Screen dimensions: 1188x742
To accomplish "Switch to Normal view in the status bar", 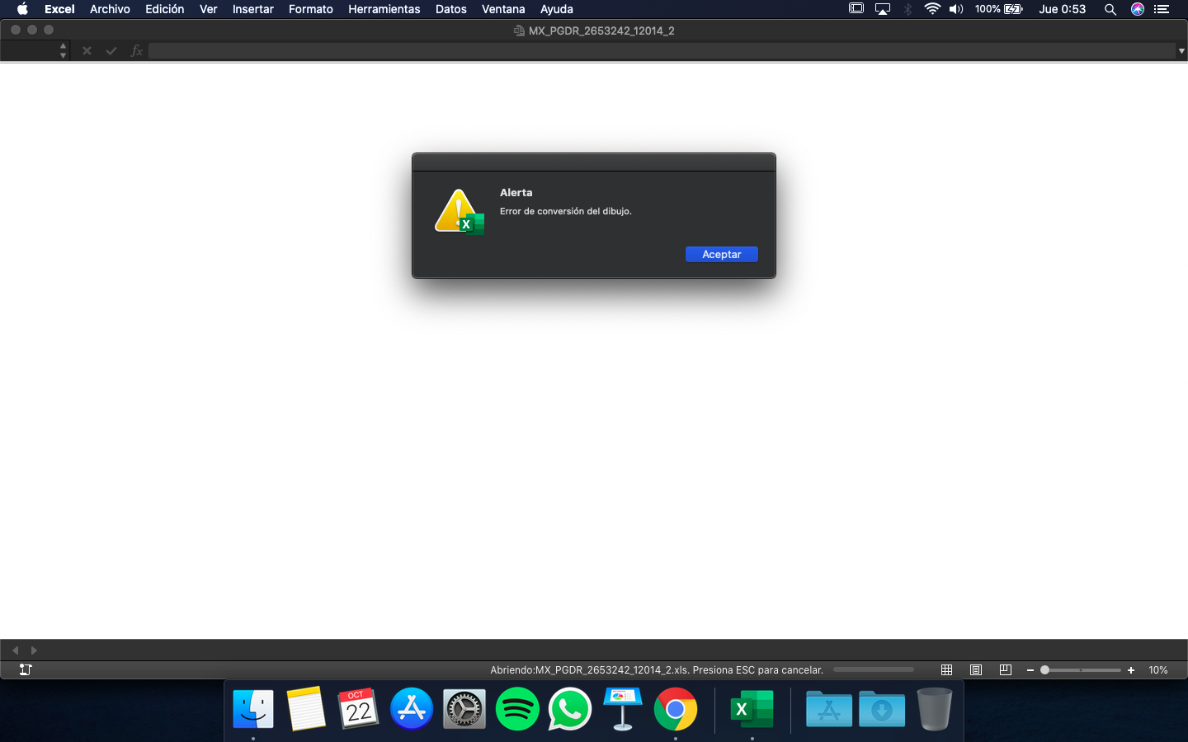I will [947, 670].
